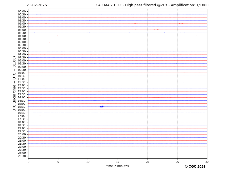Click the red signal burst on the 03:00 trace
Viewport: 235px width, 176px height.
[157, 30]
